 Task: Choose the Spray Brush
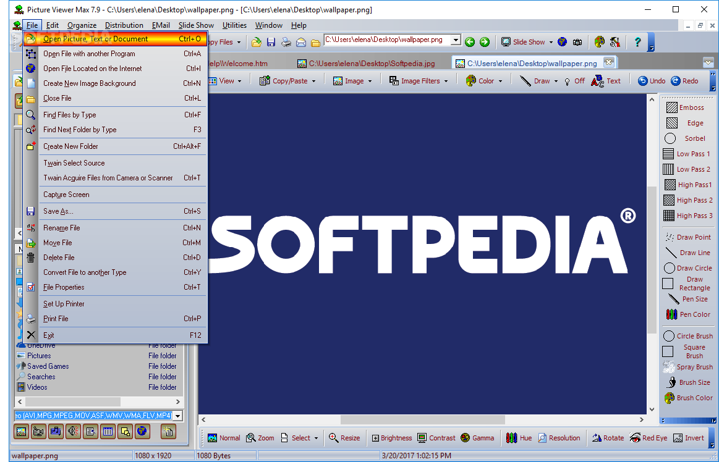click(x=688, y=367)
